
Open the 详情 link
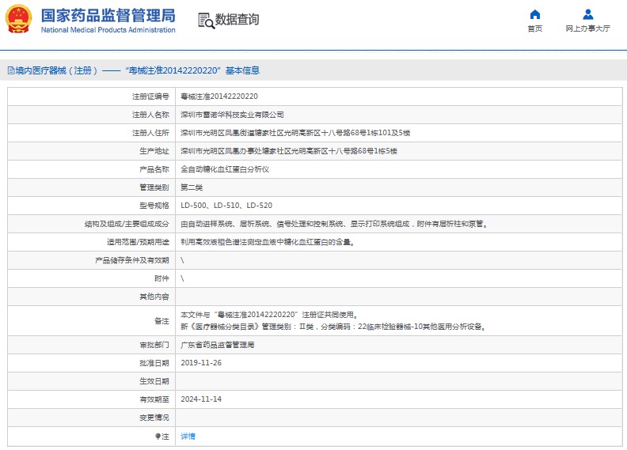click(188, 437)
